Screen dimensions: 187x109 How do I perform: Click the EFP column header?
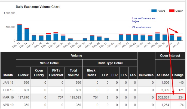105,75
